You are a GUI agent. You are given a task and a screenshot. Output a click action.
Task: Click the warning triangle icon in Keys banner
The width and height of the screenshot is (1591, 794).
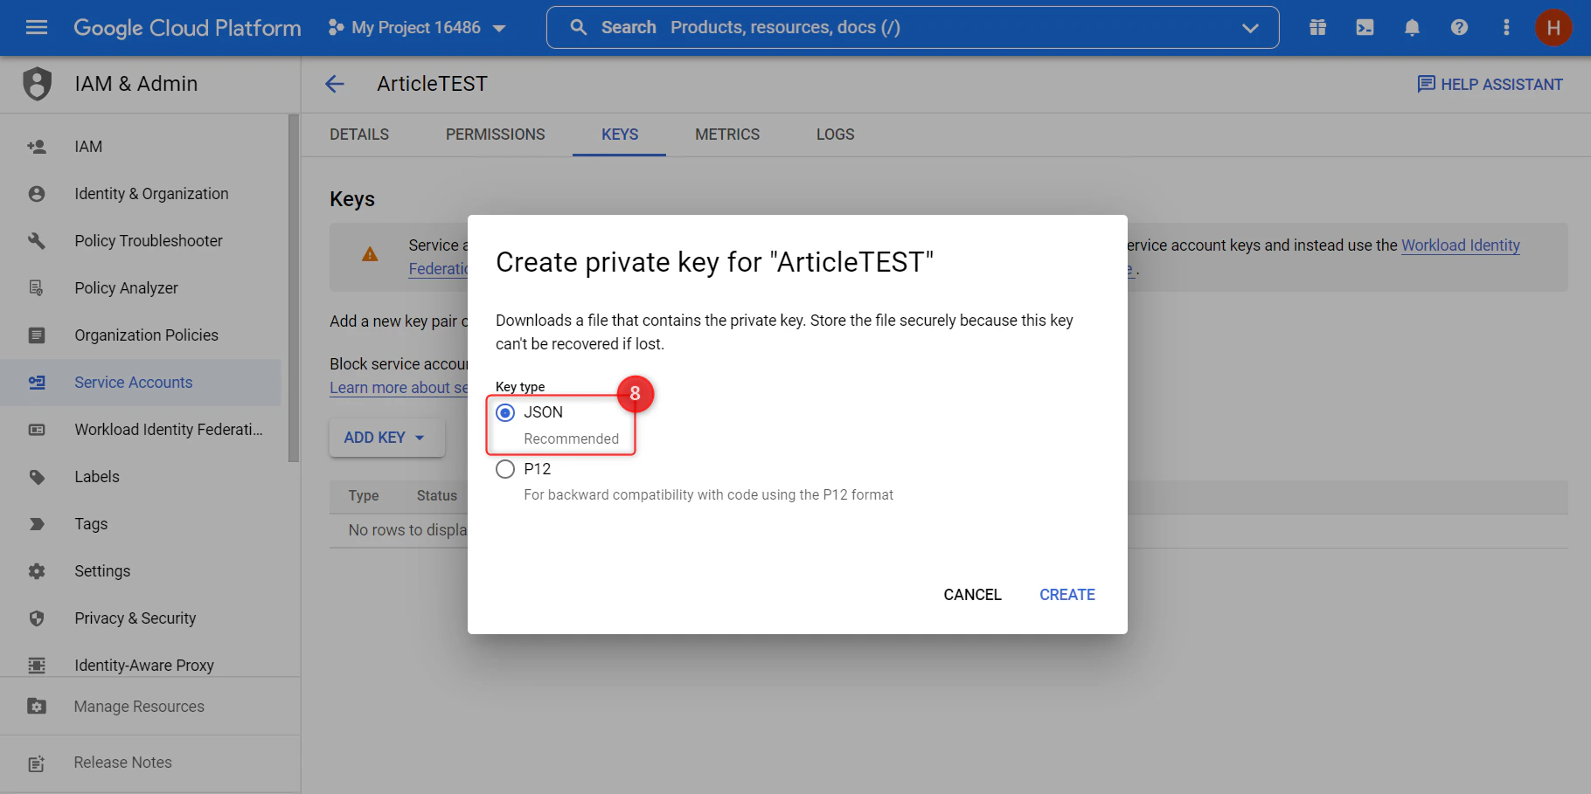[370, 254]
